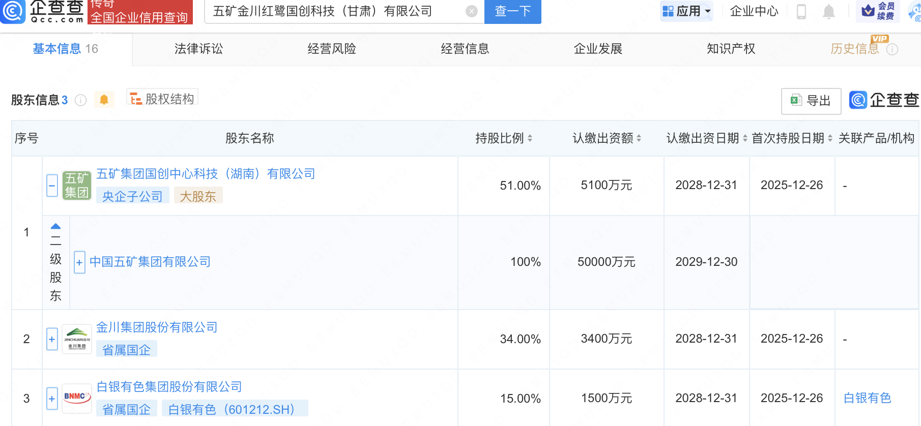Expand 中国五矿集团有限公司 sub-shareholder
This screenshot has height=426, width=921.
79,263
